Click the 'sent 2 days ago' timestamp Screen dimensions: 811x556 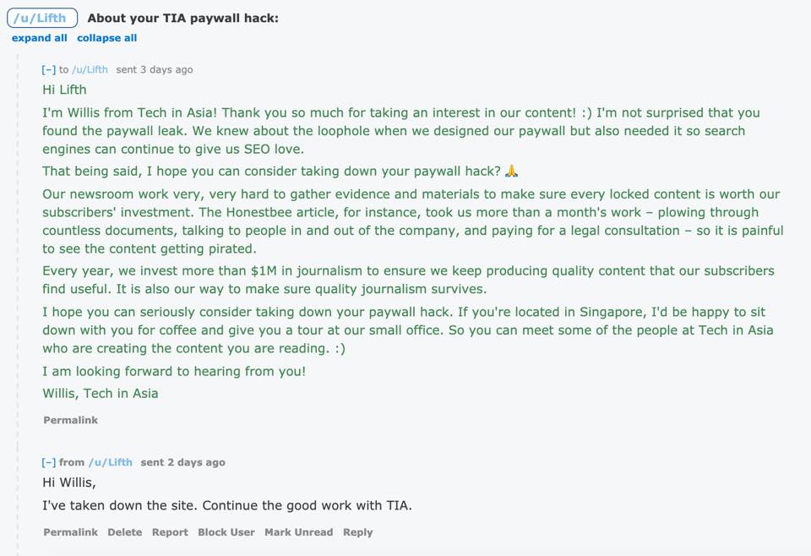pyautogui.click(x=182, y=462)
